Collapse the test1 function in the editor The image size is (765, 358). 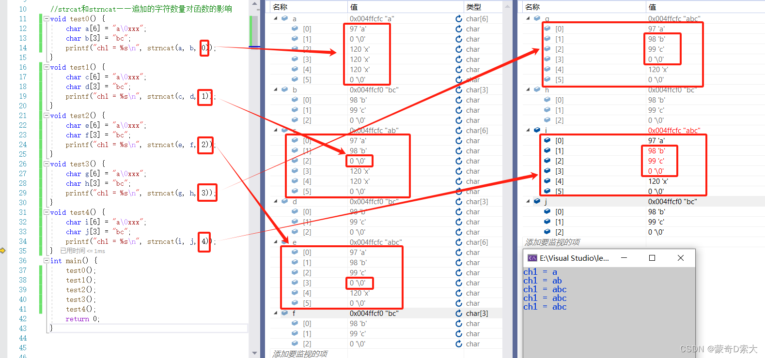coord(46,67)
